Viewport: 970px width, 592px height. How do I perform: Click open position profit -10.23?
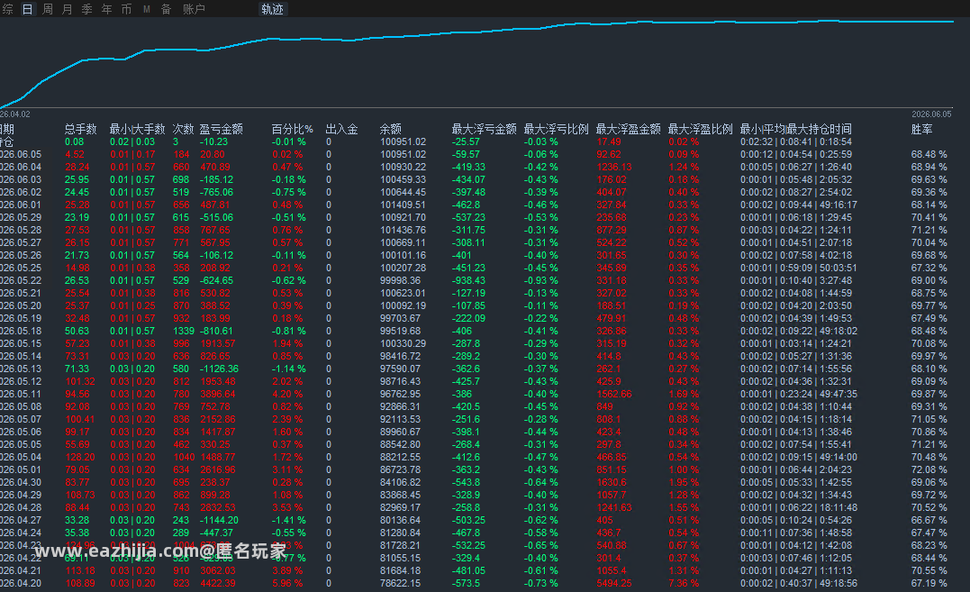coord(213,141)
